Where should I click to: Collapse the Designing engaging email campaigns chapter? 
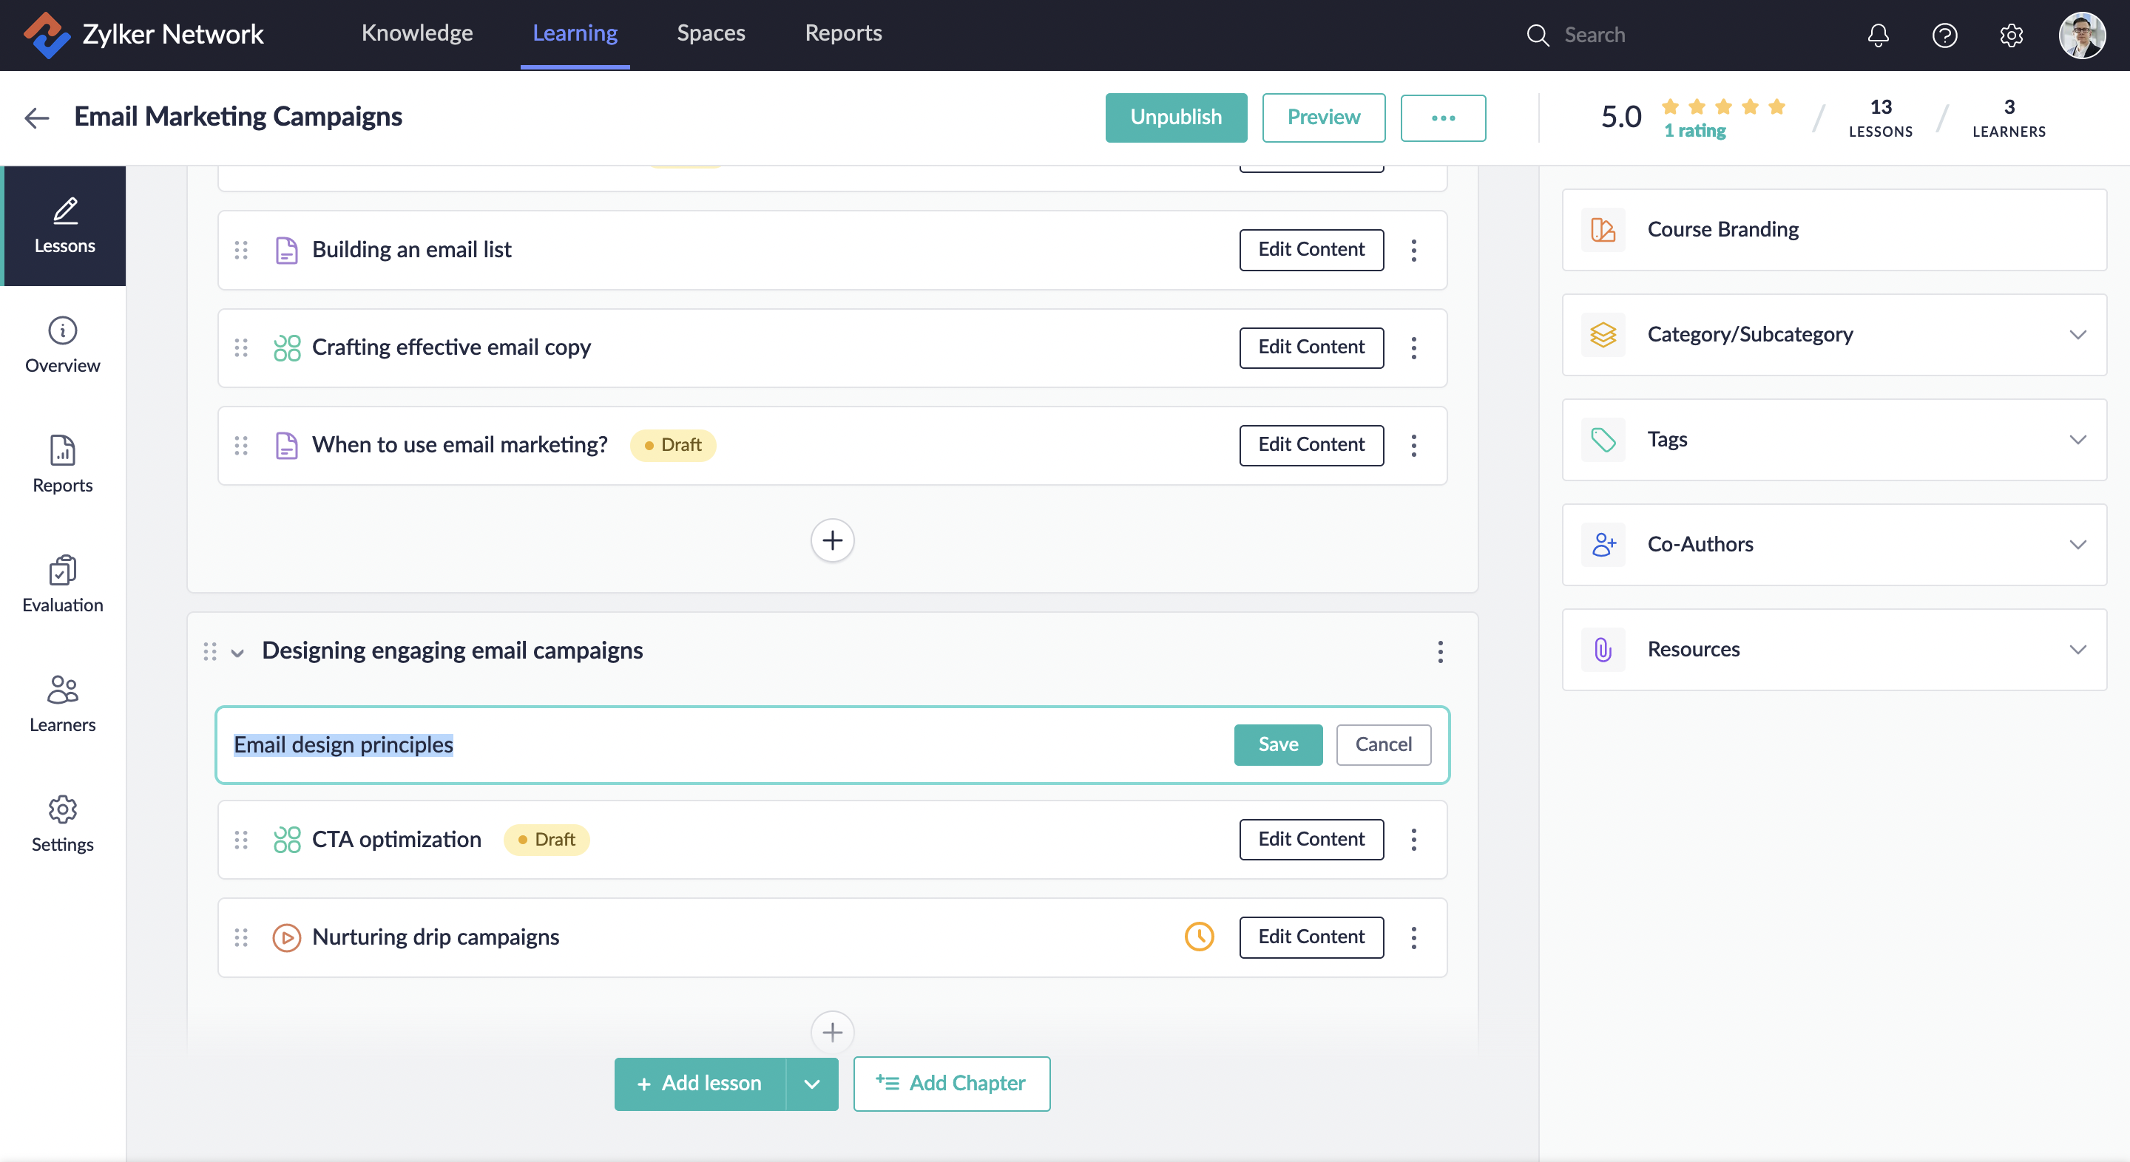[237, 652]
